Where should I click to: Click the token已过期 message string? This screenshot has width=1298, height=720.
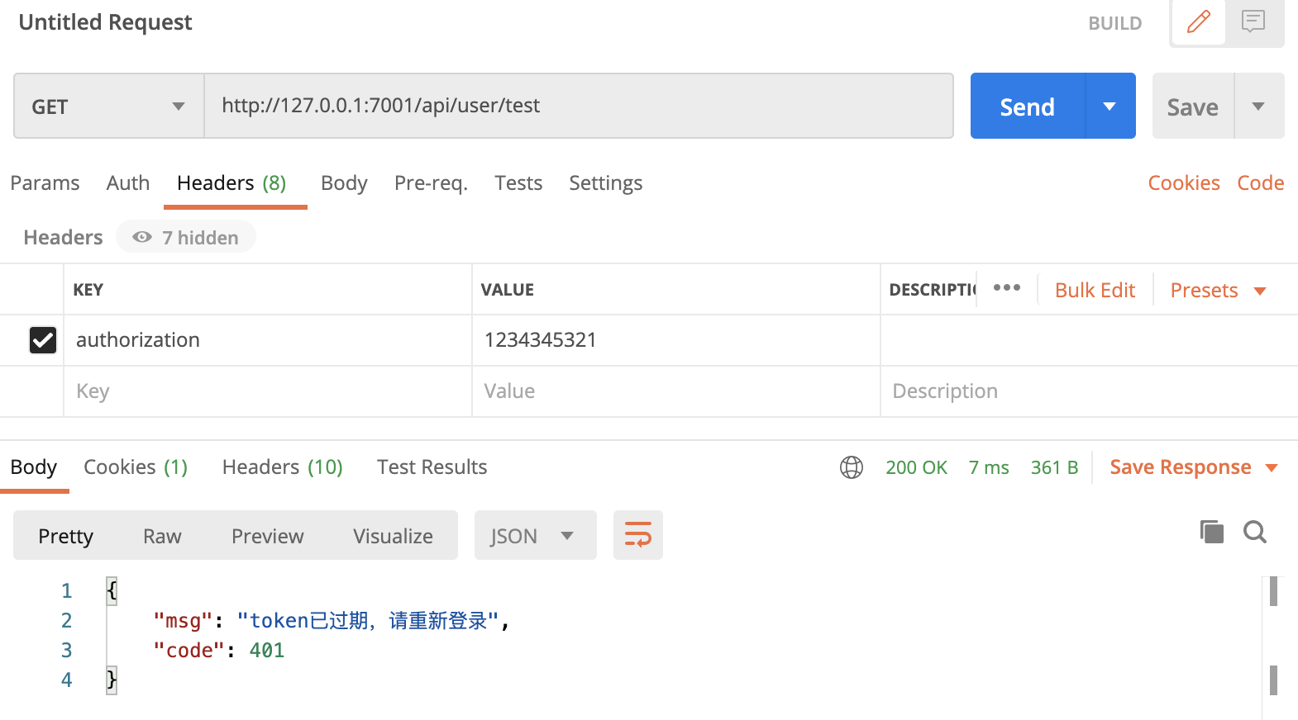click(368, 621)
